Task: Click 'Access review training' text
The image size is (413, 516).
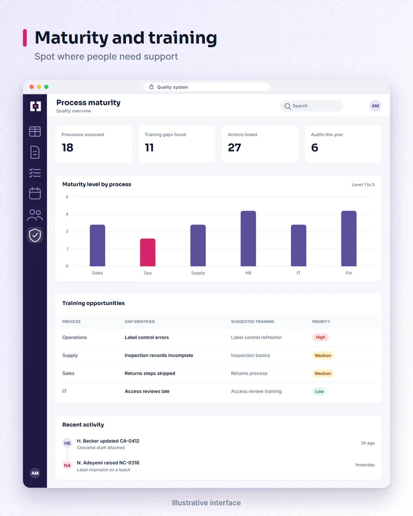Action: [x=256, y=391]
